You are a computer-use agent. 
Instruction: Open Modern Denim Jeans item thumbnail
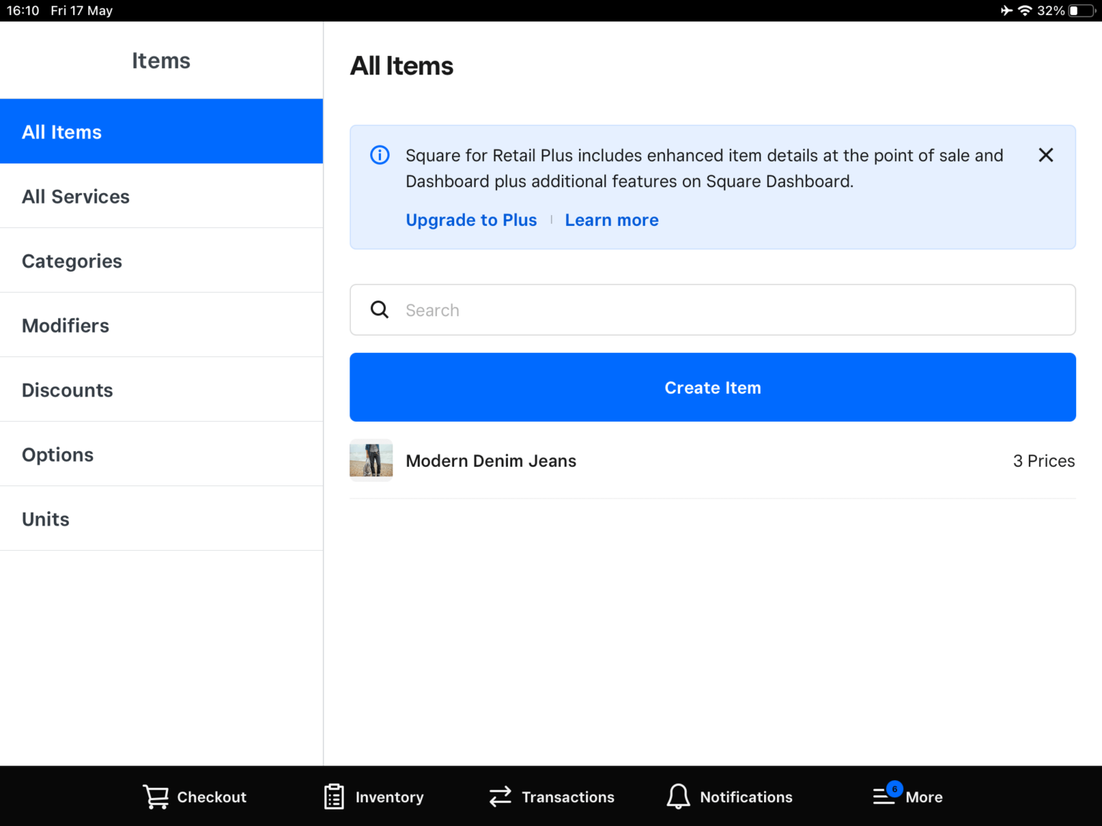(x=371, y=460)
